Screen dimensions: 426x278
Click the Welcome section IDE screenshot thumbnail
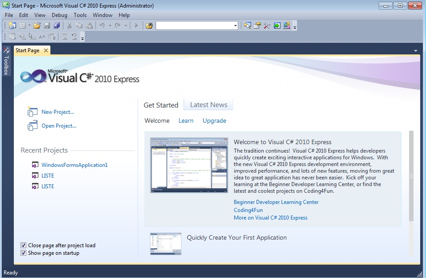(189, 165)
